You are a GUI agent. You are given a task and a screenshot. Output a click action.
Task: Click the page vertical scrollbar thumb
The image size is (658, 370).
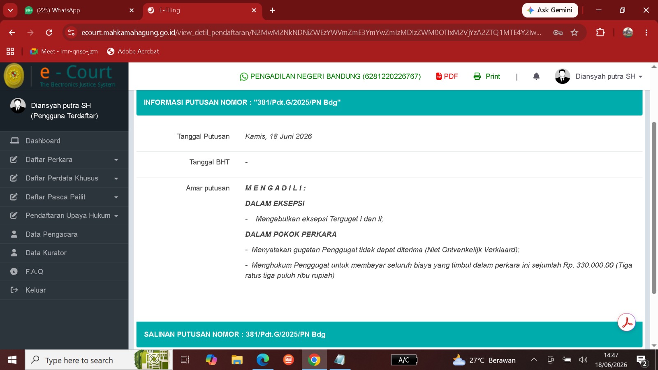pyautogui.click(x=654, y=208)
